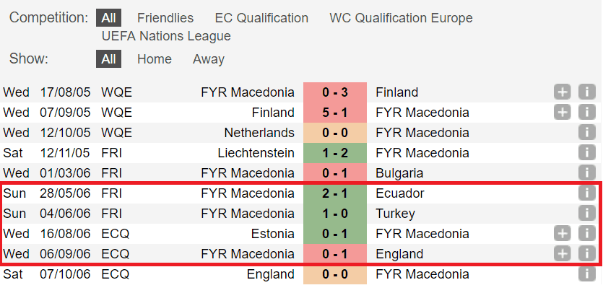Show only Away matches

pyautogui.click(x=209, y=59)
